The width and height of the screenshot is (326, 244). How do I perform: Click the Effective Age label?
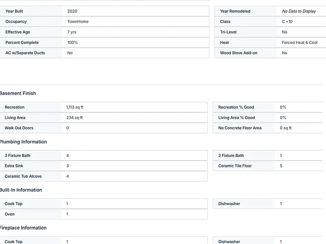(18, 32)
